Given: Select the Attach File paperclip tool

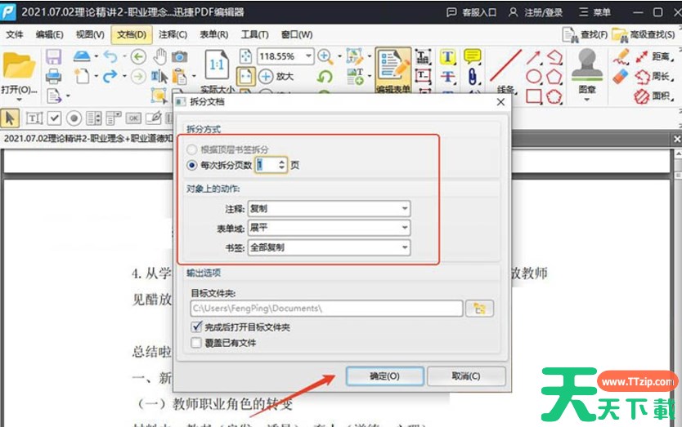Looking at the screenshot, I should pos(473,77).
